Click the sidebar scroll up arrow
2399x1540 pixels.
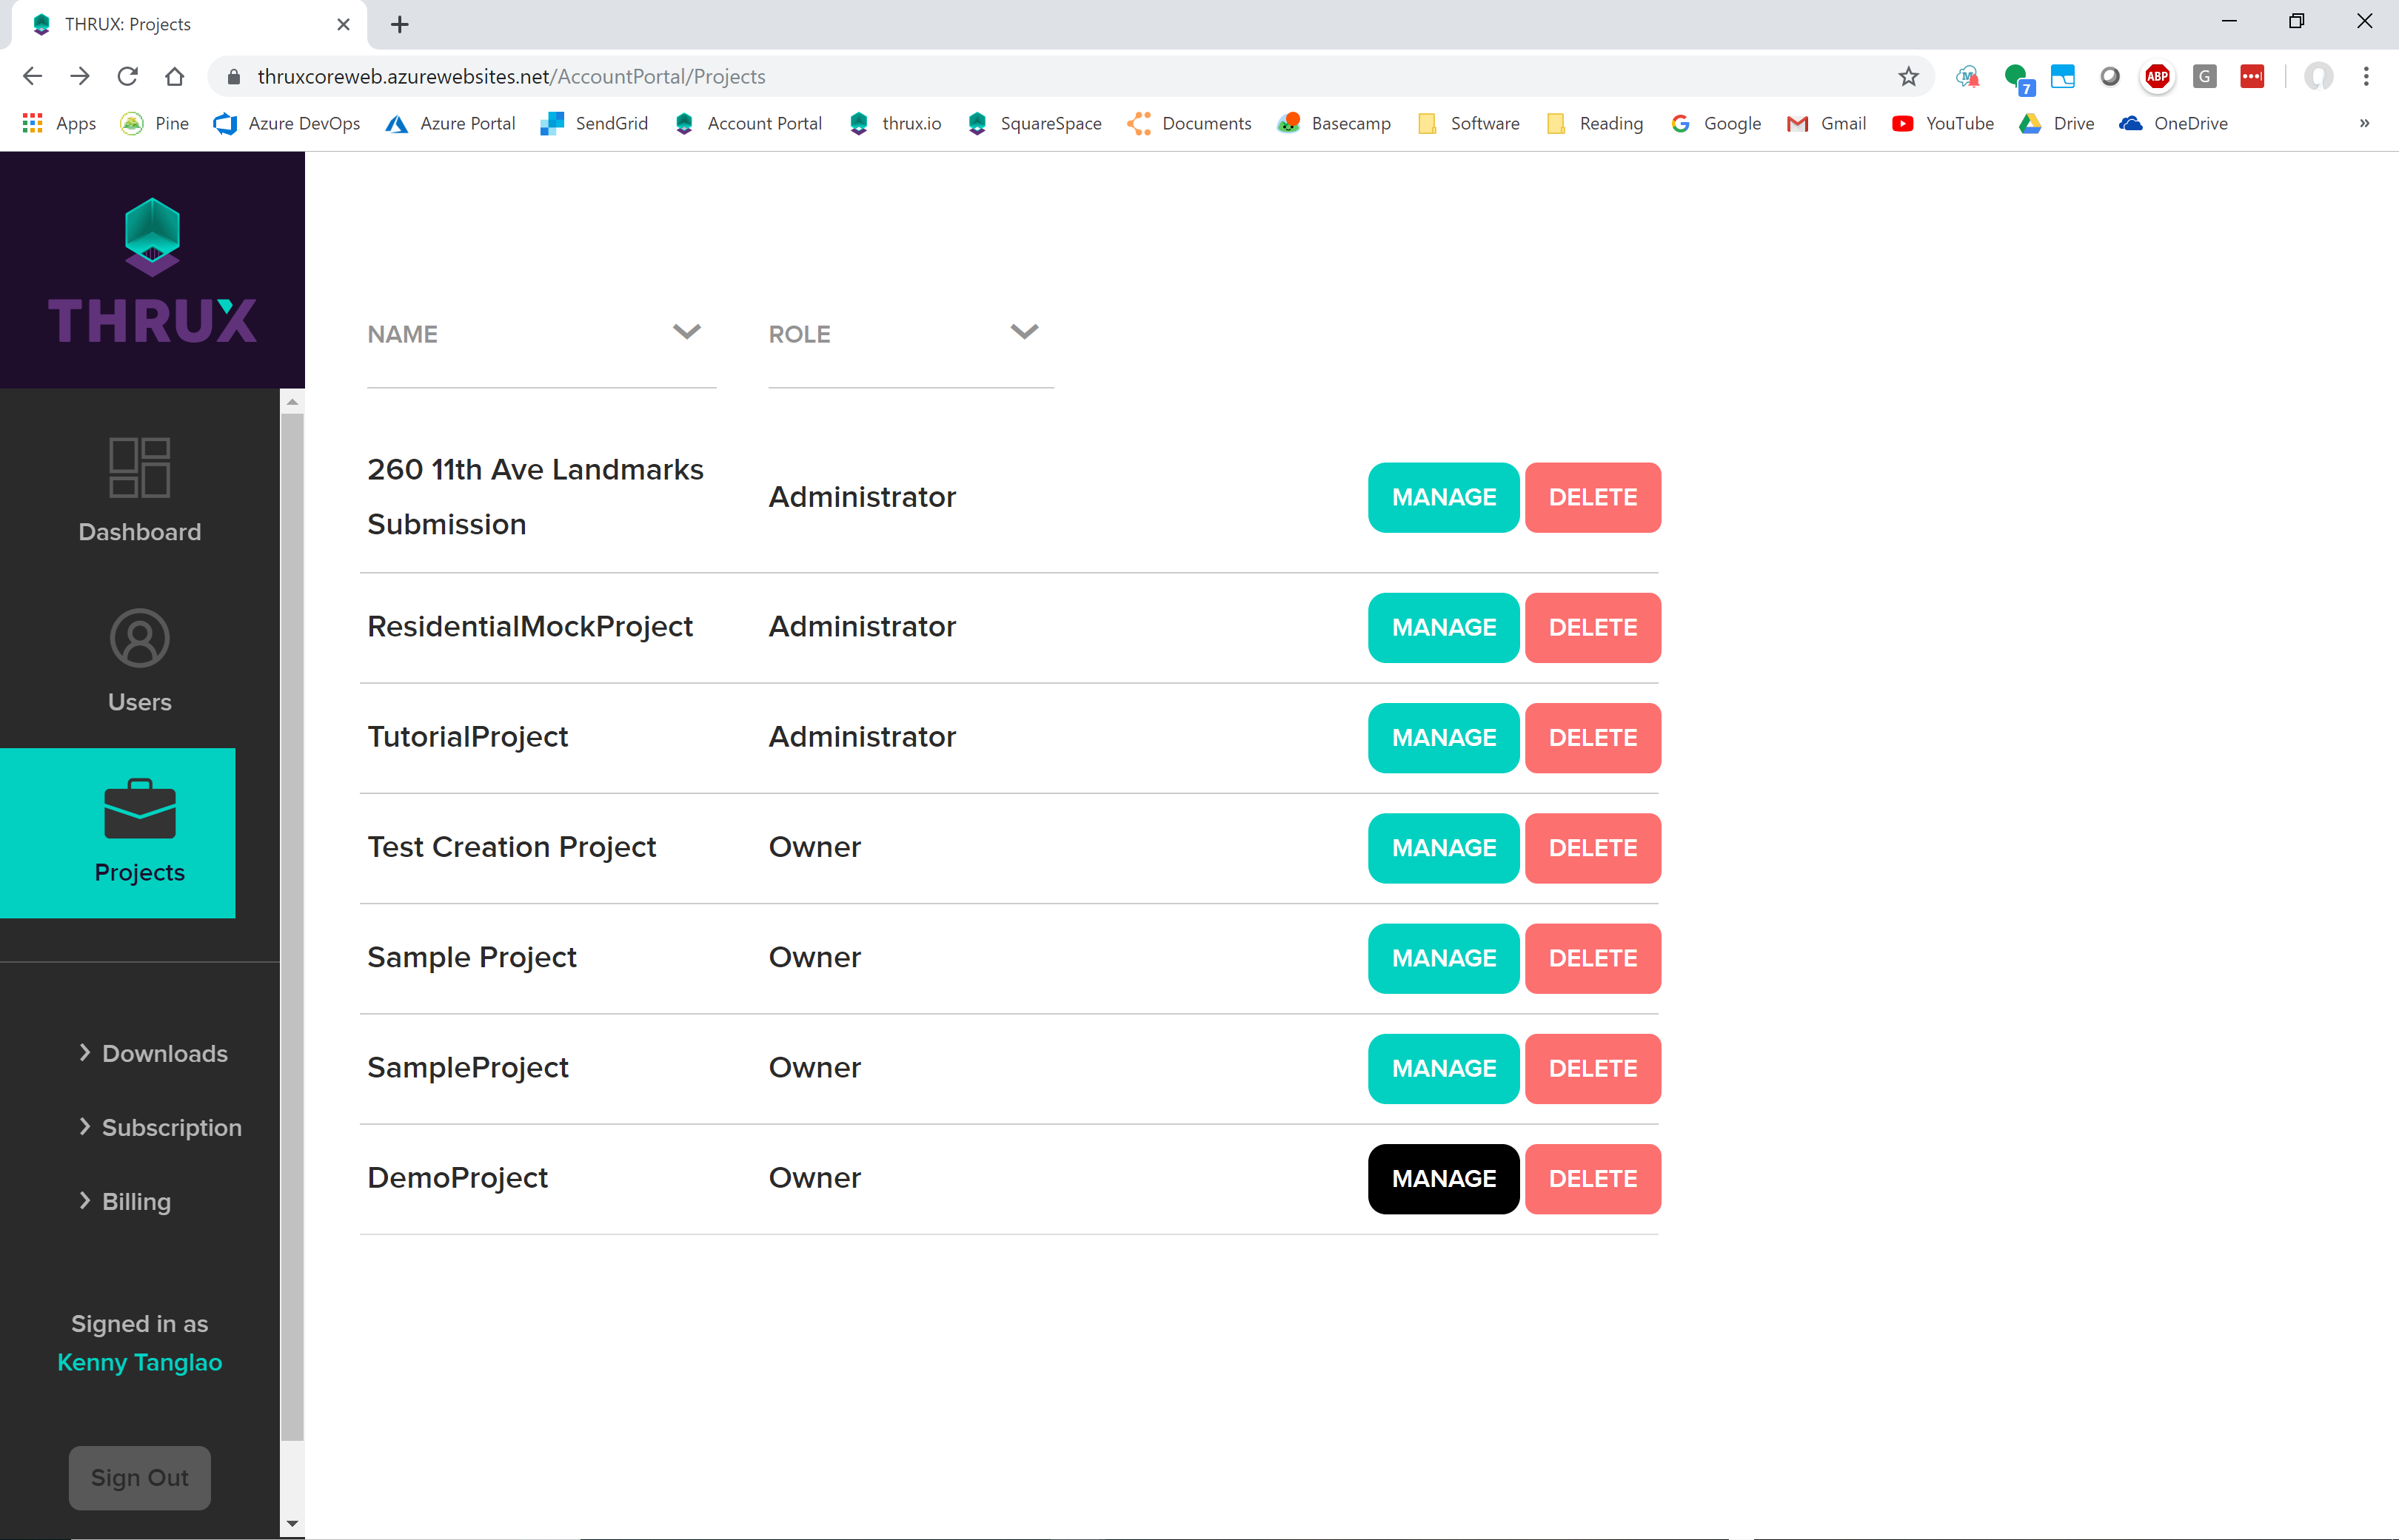coord(292,402)
